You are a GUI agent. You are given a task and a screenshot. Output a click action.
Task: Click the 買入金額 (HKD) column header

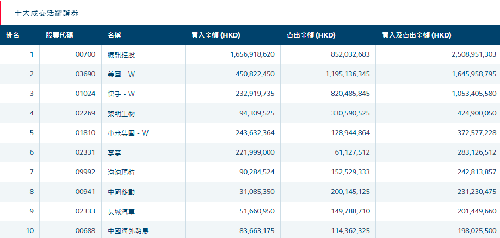[215, 35]
